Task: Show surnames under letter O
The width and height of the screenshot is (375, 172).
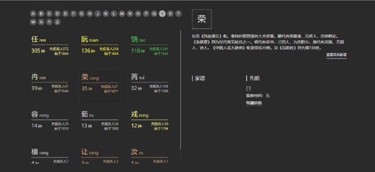Action: (x=138, y=14)
